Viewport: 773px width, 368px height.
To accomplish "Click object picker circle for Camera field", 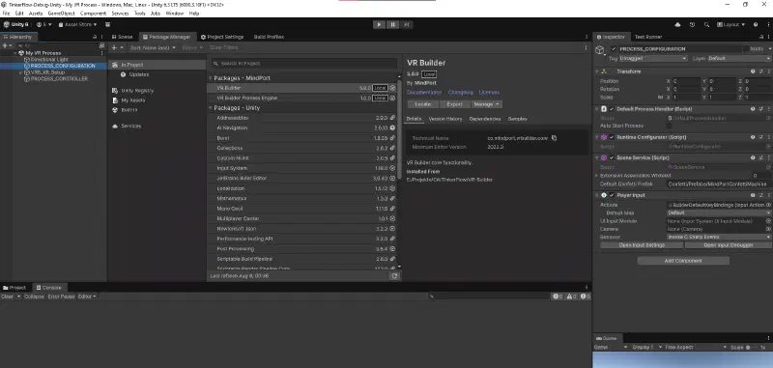I will pos(768,229).
